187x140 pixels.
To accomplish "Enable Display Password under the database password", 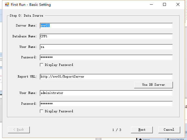I will (41, 65).
